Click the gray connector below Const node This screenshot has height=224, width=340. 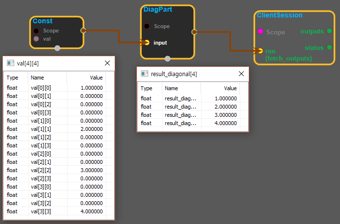(57, 48)
